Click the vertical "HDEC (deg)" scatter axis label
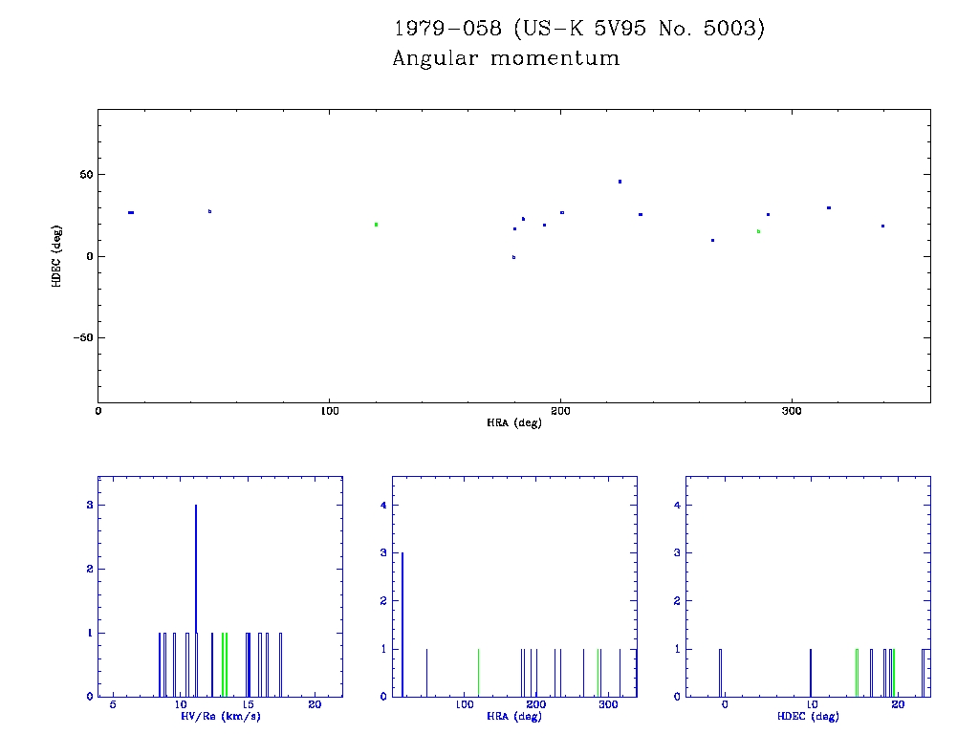 click(x=58, y=255)
